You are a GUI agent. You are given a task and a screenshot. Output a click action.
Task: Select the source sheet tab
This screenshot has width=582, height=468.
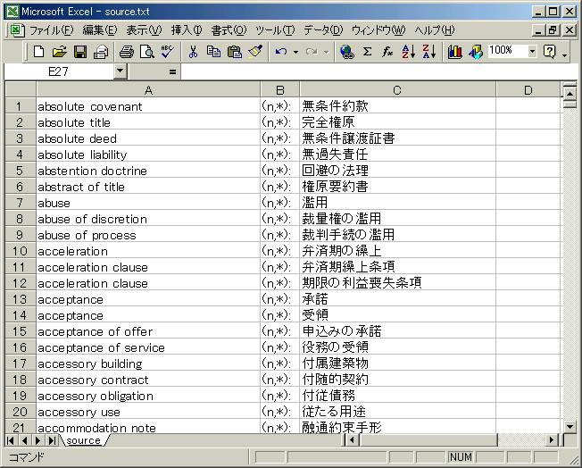pos(84,440)
